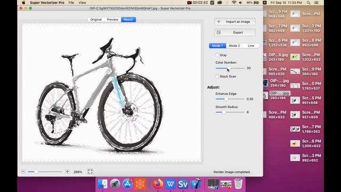Switch to Mode 2 segment
The image size is (341, 192).
coord(234,46)
